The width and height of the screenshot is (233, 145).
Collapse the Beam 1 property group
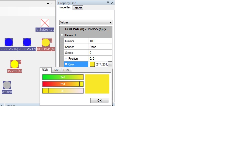[x=62, y=35]
